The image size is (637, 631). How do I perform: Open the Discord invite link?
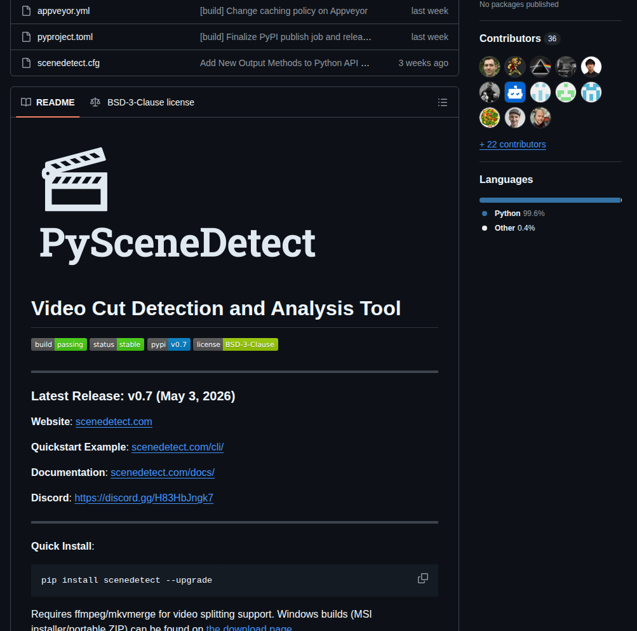(x=144, y=498)
